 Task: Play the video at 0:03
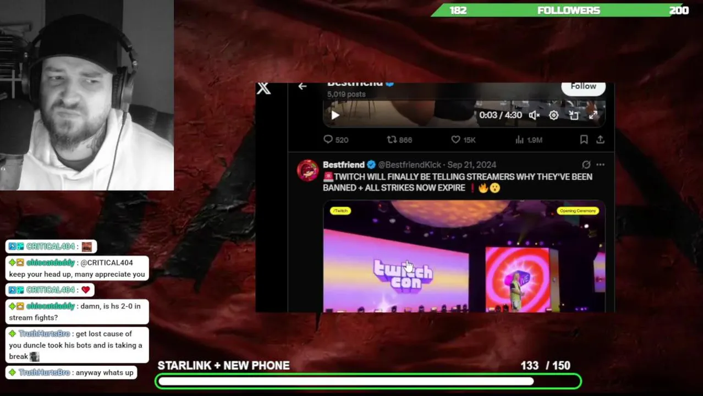click(x=335, y=115)
